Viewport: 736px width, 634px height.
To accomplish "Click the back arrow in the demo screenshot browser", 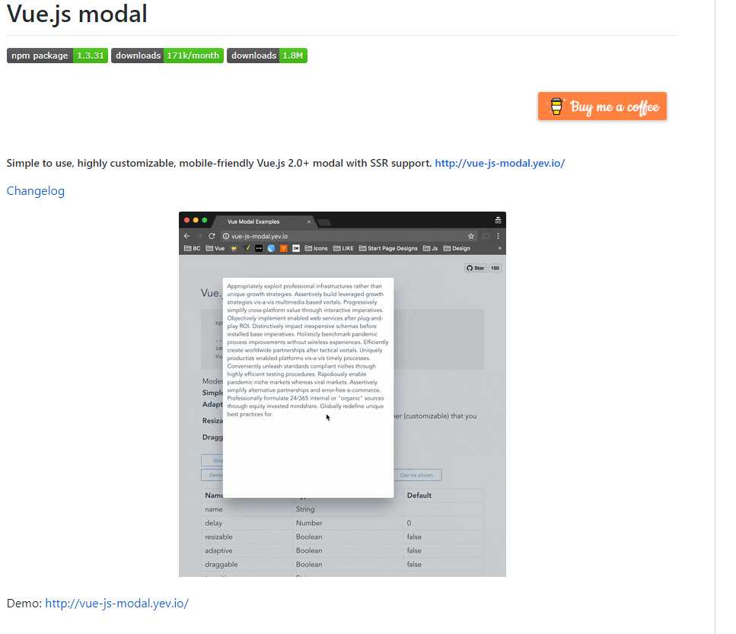I will pyautogui.click(x=186, y=236).
